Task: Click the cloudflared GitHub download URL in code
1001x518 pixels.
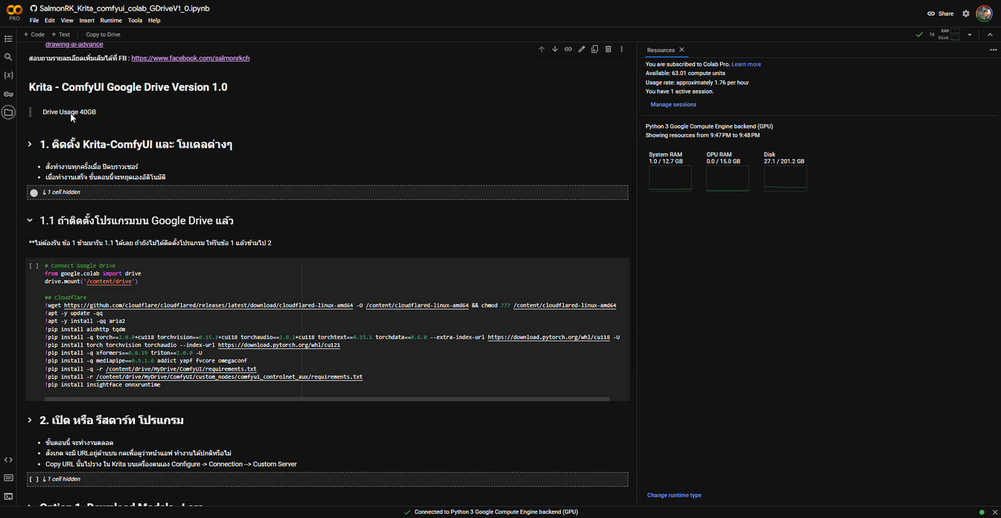Action: 209,306
